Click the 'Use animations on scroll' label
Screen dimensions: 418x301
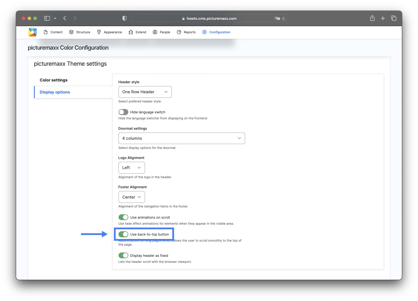[x=150, y=218]
